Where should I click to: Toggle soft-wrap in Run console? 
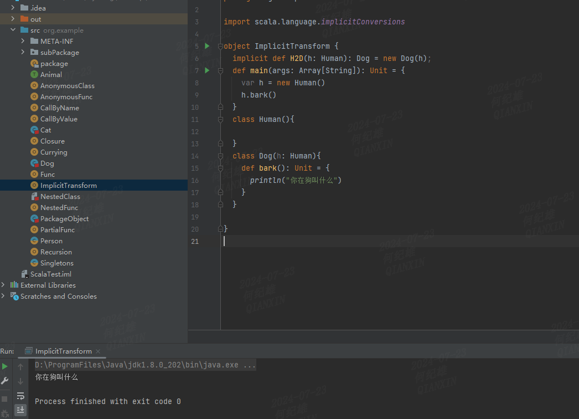tap(20, 396)
